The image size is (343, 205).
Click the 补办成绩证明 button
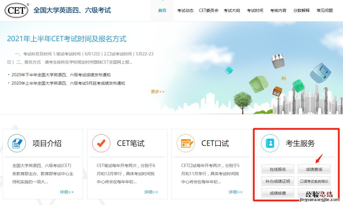[278, 182]
